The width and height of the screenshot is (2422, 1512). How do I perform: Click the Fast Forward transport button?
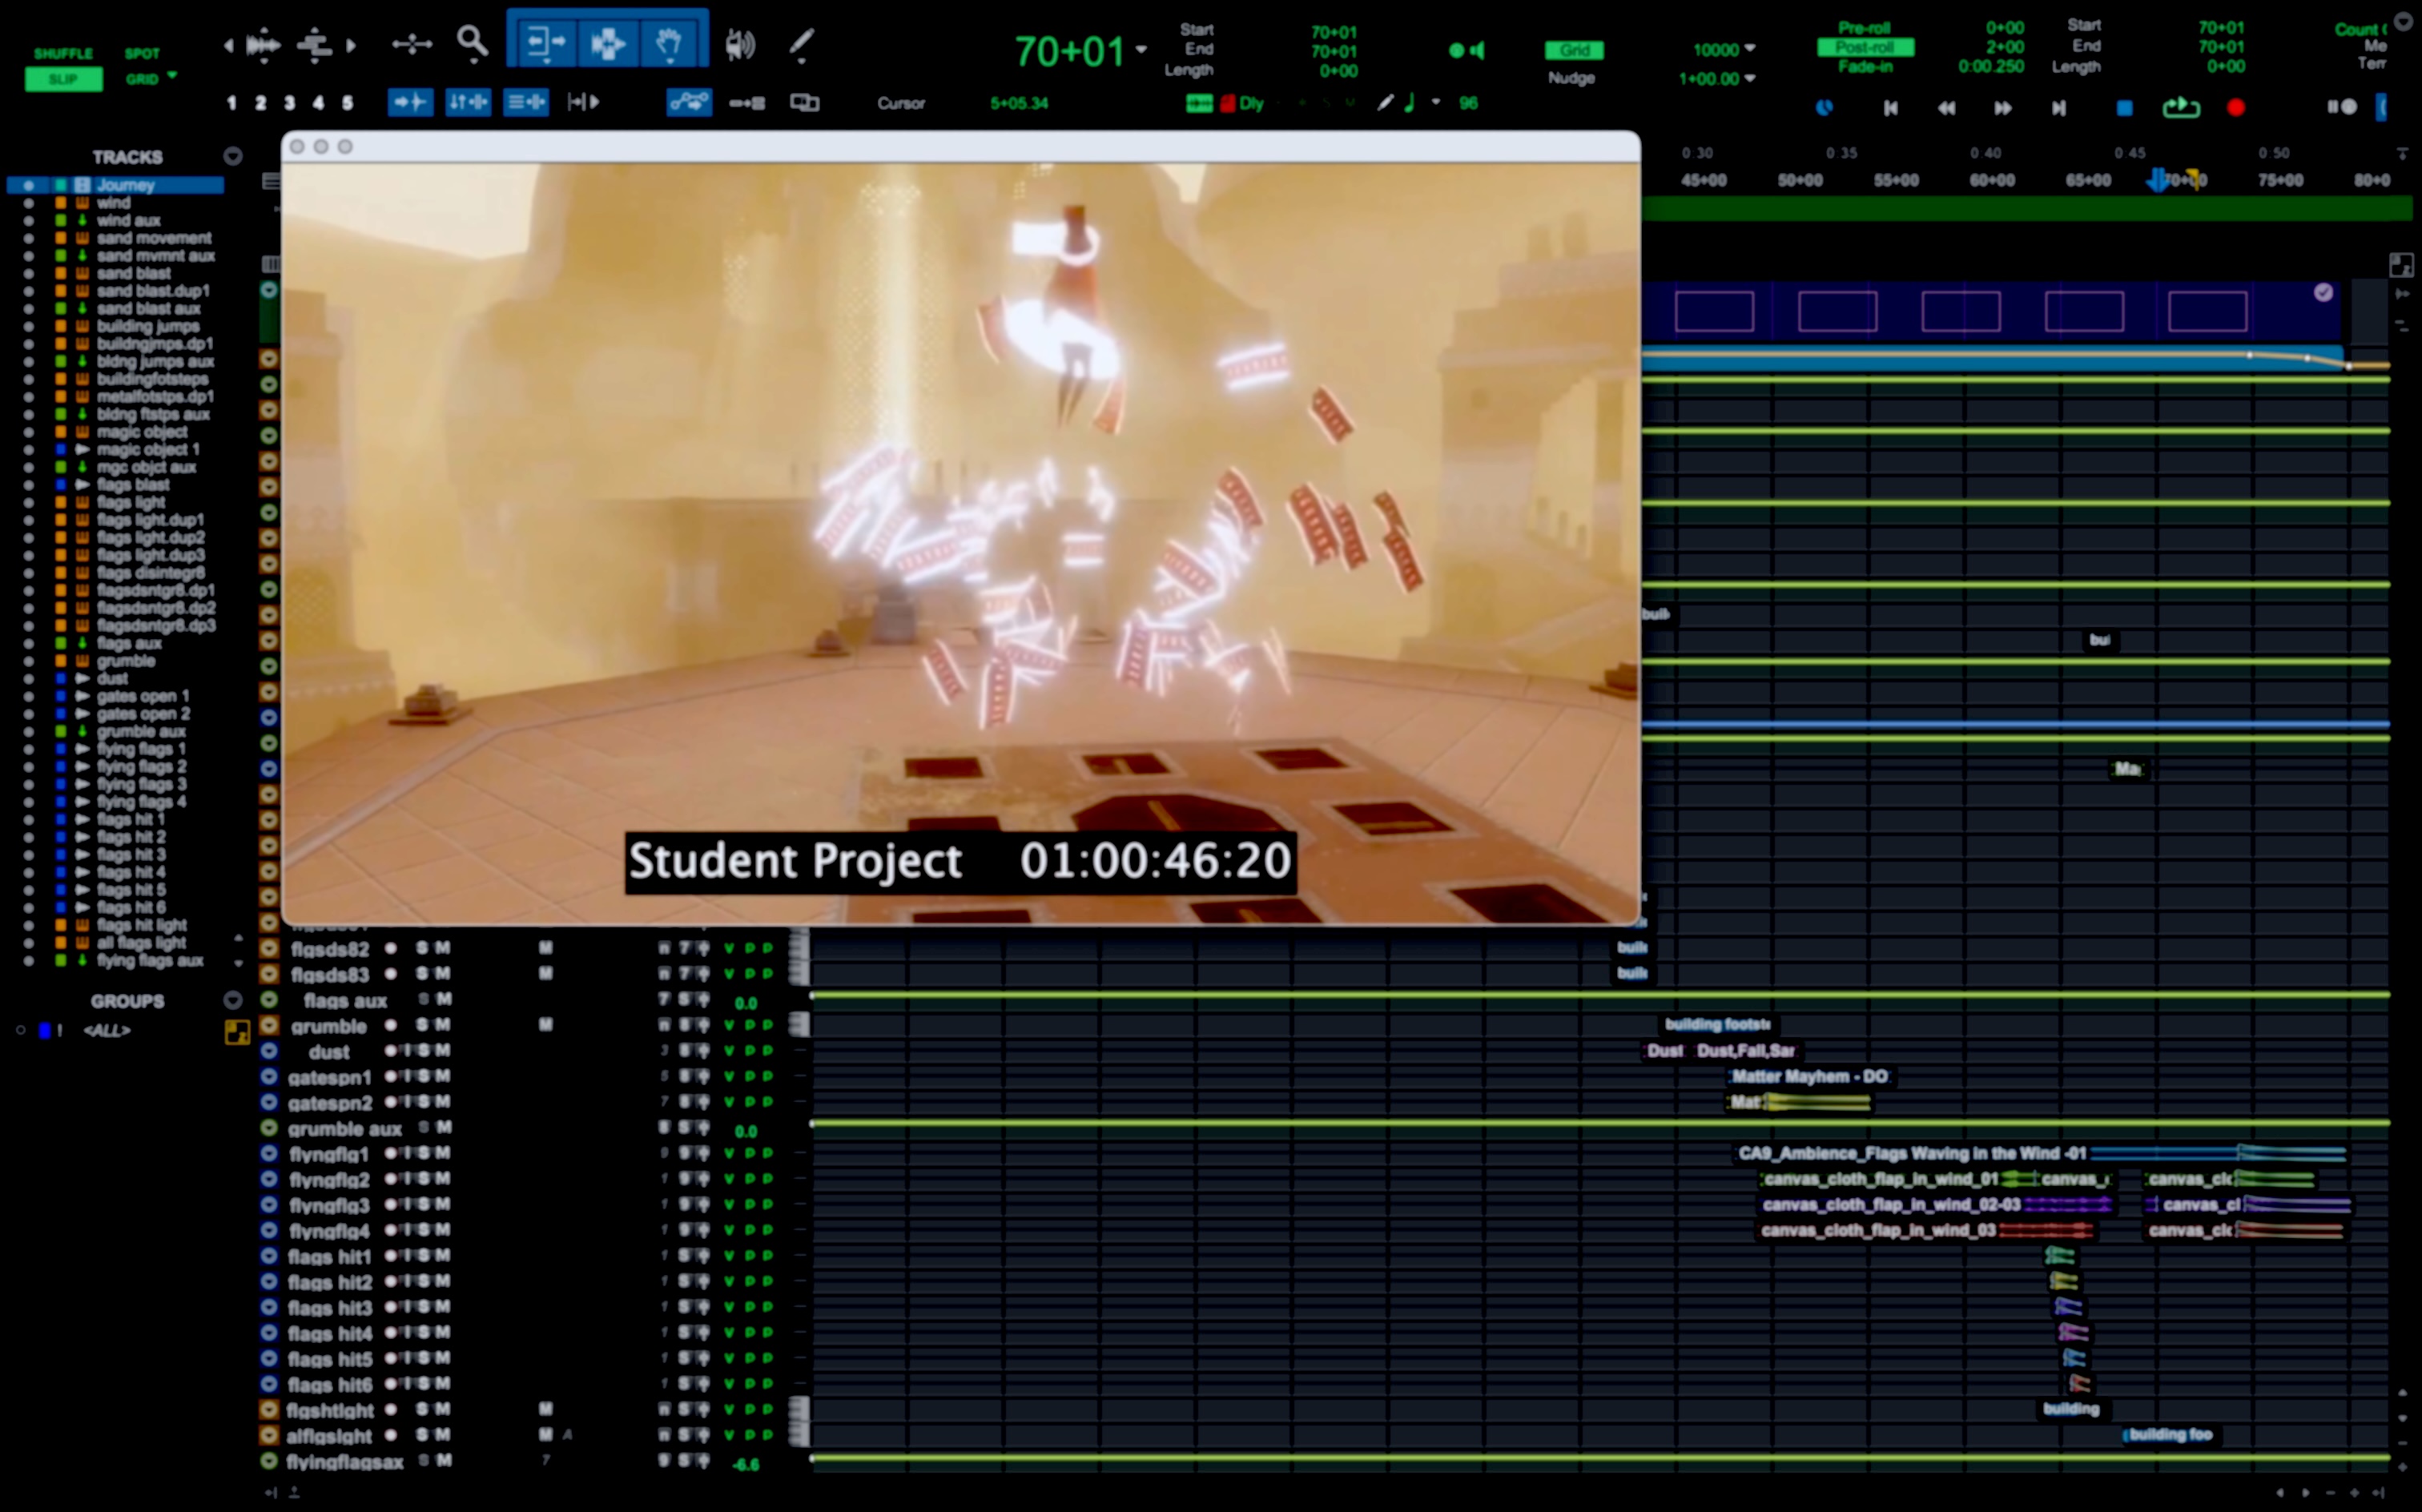(2002, 107)
